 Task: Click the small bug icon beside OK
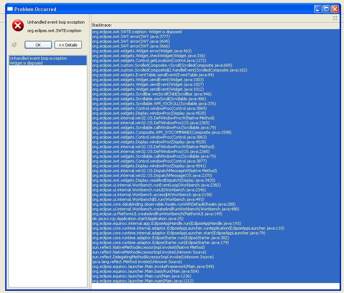[14, 45]
